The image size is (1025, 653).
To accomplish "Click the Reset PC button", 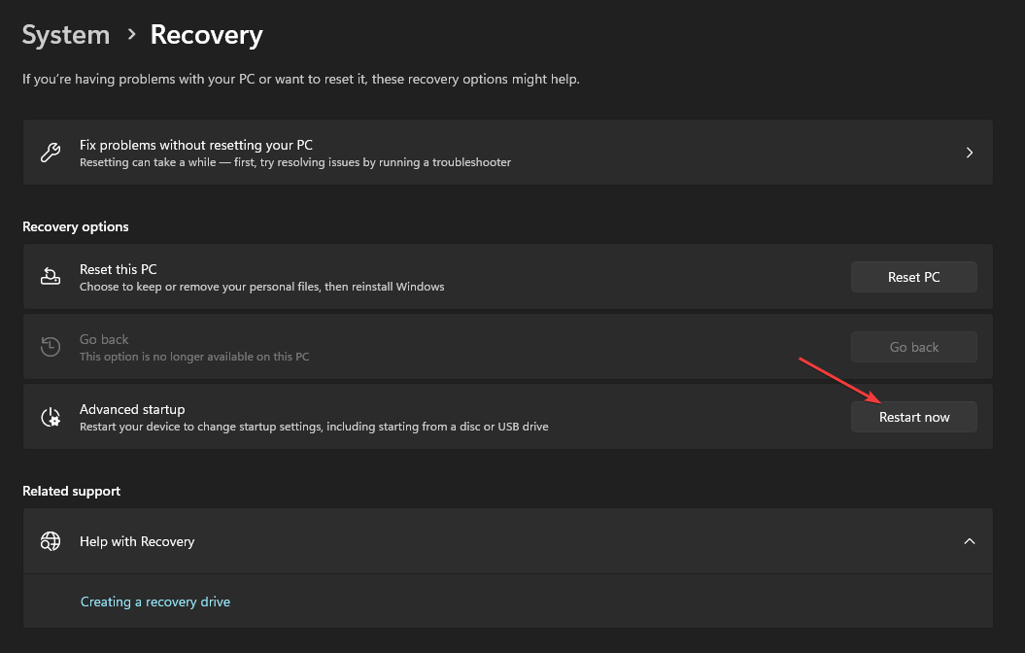I will click(914, 277).
